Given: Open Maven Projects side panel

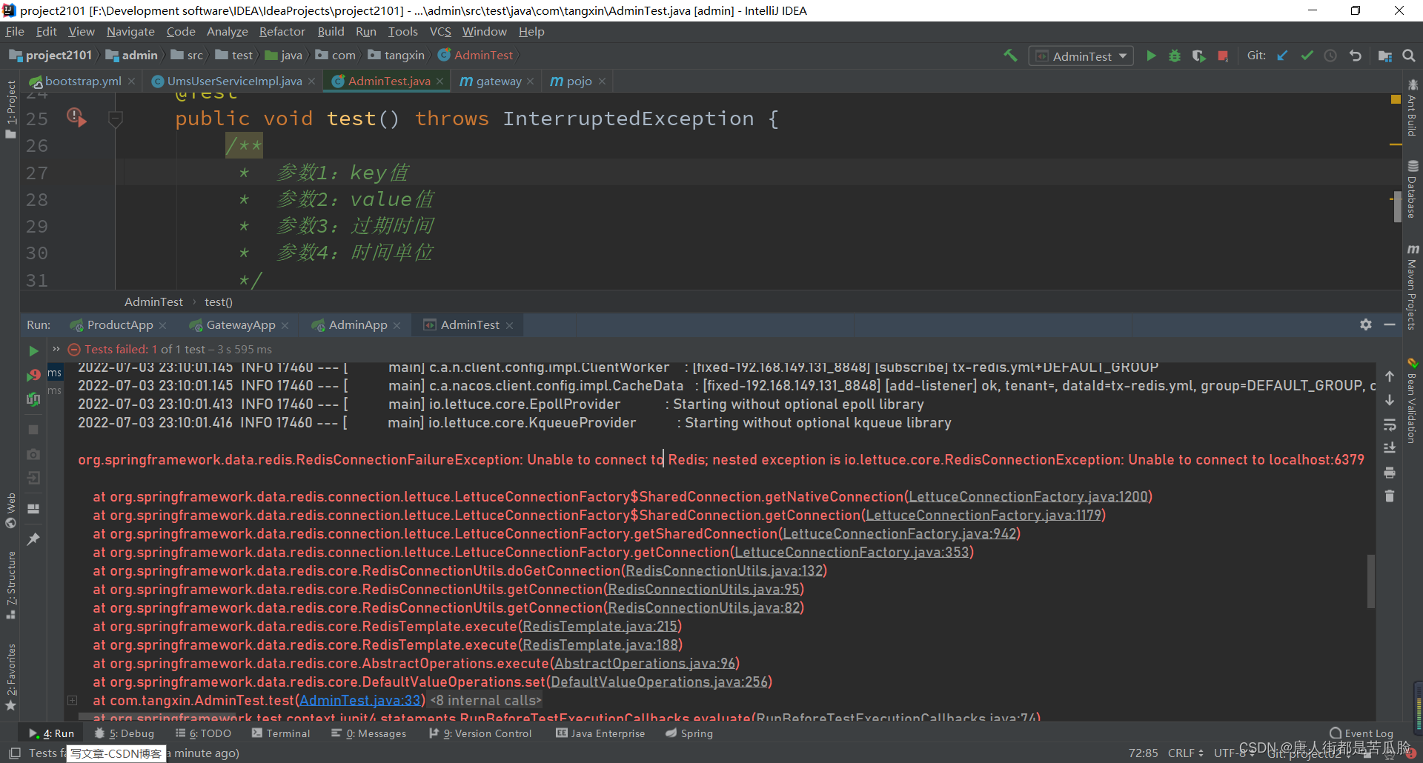Looking at the screenshot, I should [1413, 288].
